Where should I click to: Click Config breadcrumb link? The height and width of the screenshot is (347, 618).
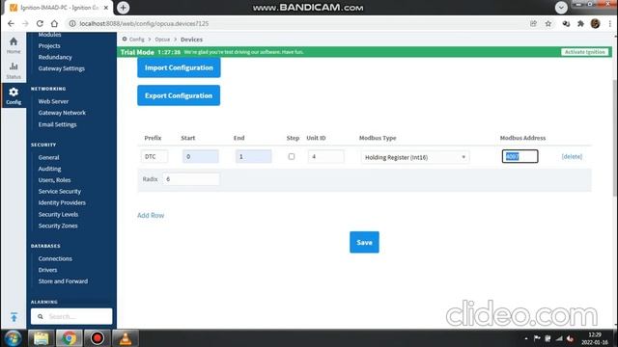pos(136,40)
